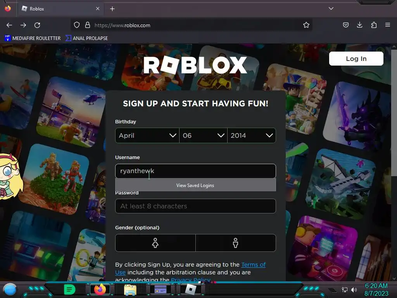The height and width of the screenshot is (298, 397).
Task: Open the Privacy Policy link
Action: pyautogui.click(x=191, y=279)
